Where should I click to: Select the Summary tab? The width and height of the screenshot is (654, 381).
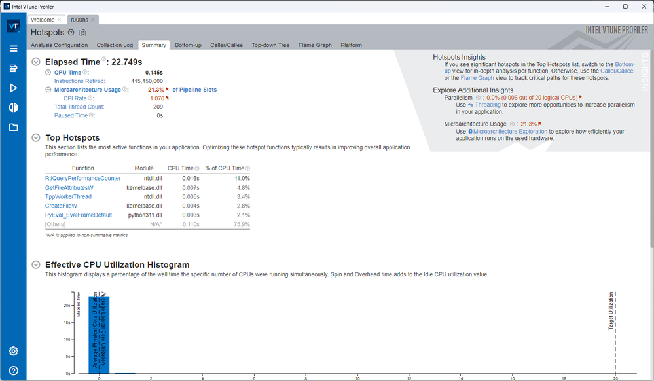(x=154, y=45)
